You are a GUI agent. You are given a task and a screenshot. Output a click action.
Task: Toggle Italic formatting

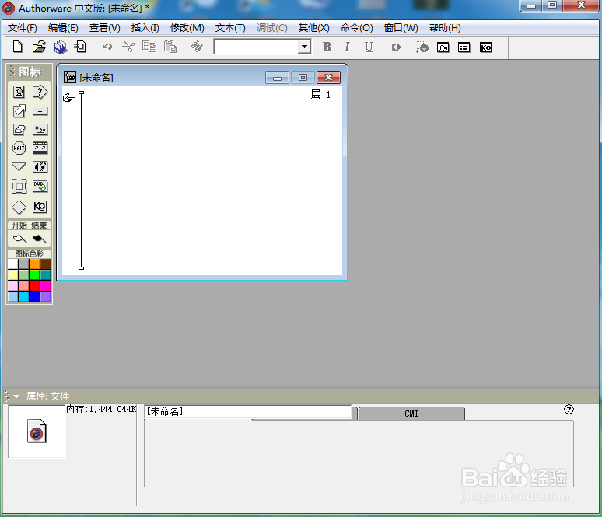347,47
